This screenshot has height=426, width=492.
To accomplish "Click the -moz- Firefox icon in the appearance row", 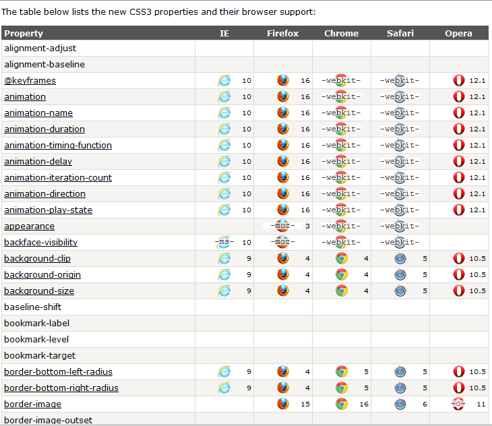I will point(282,226).
